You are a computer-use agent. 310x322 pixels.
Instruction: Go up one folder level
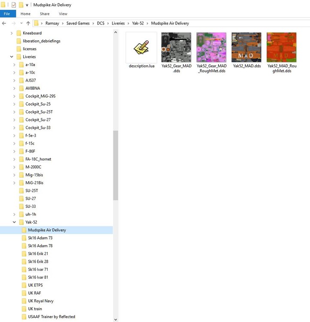pos(28,24)
